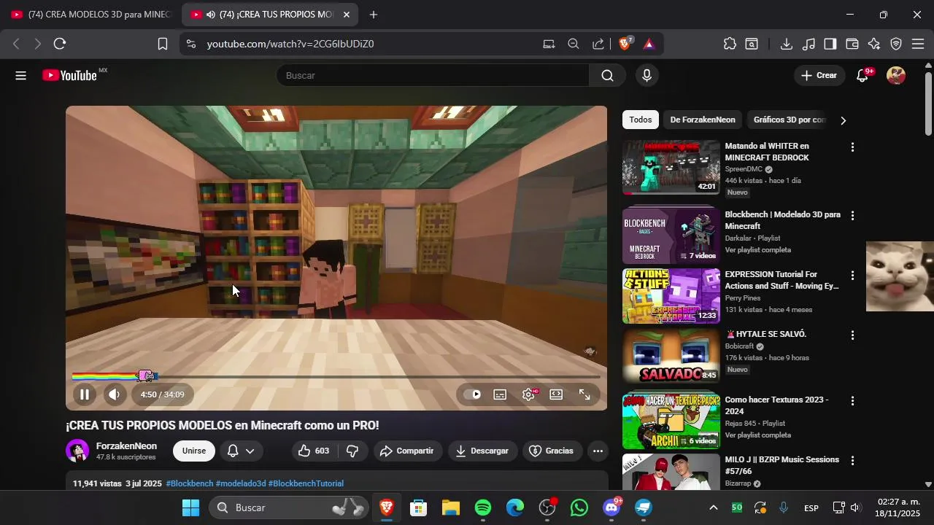Dislike the video
This screenshot has width=934, height=525.
352,451
